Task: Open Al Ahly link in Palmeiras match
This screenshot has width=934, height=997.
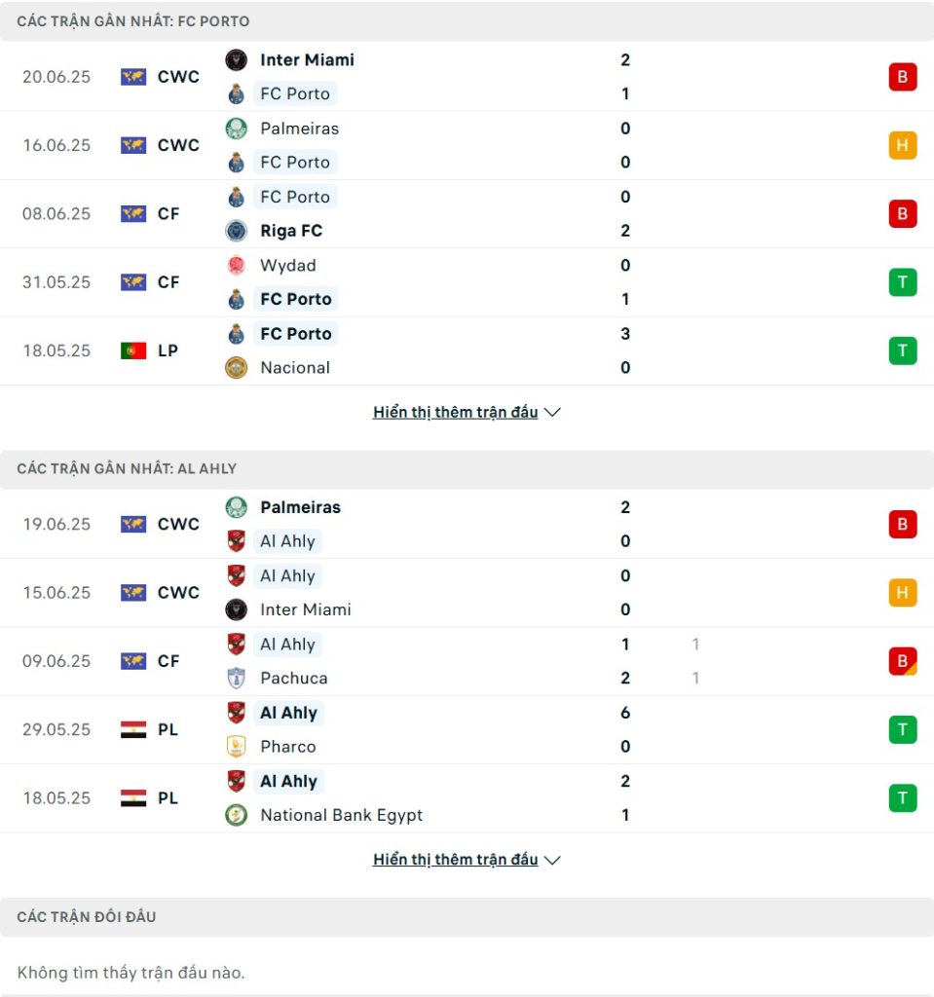Action: [287, 541]
